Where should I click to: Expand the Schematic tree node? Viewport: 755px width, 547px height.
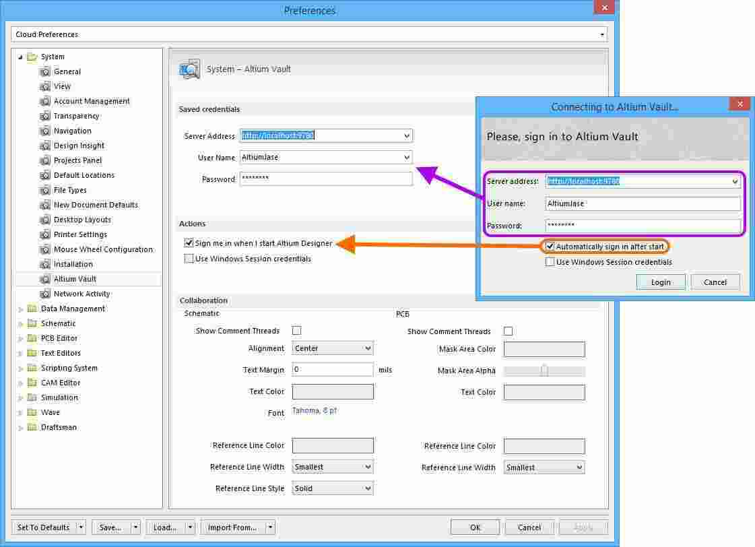point(20,323)
